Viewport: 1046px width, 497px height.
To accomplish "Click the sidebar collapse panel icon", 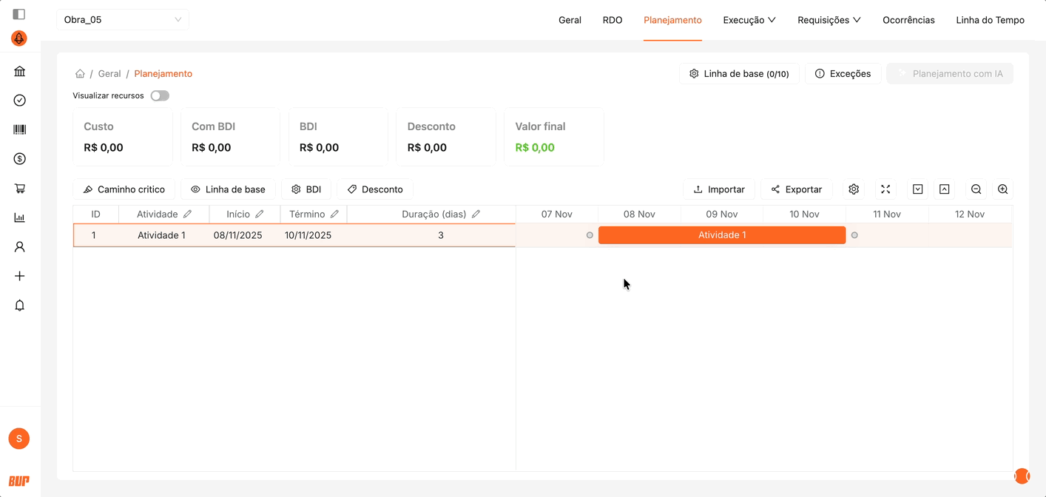I will (19, 14).
